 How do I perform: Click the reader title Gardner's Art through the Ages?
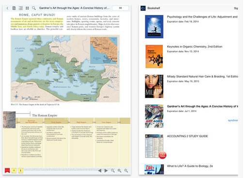[x=74, y=8]
